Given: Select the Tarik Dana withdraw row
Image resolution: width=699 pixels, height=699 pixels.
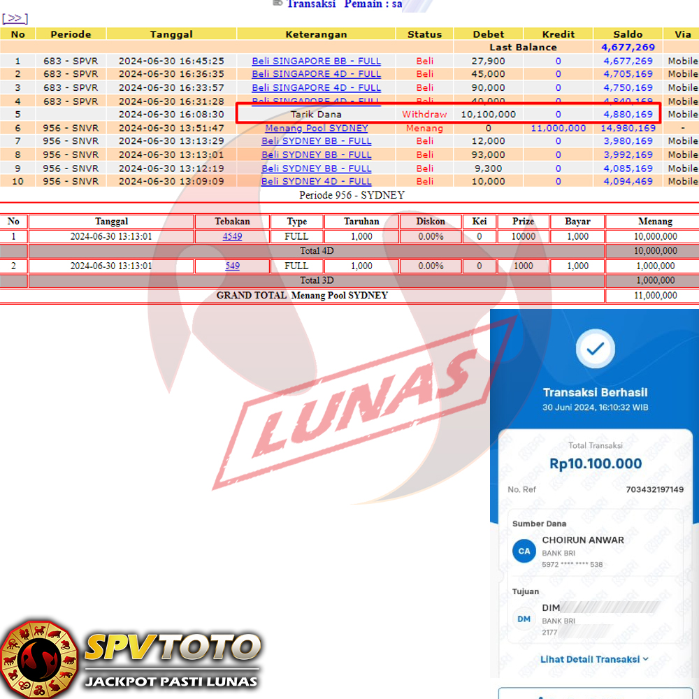Looking at the screenshot, I should click(316, 114).
